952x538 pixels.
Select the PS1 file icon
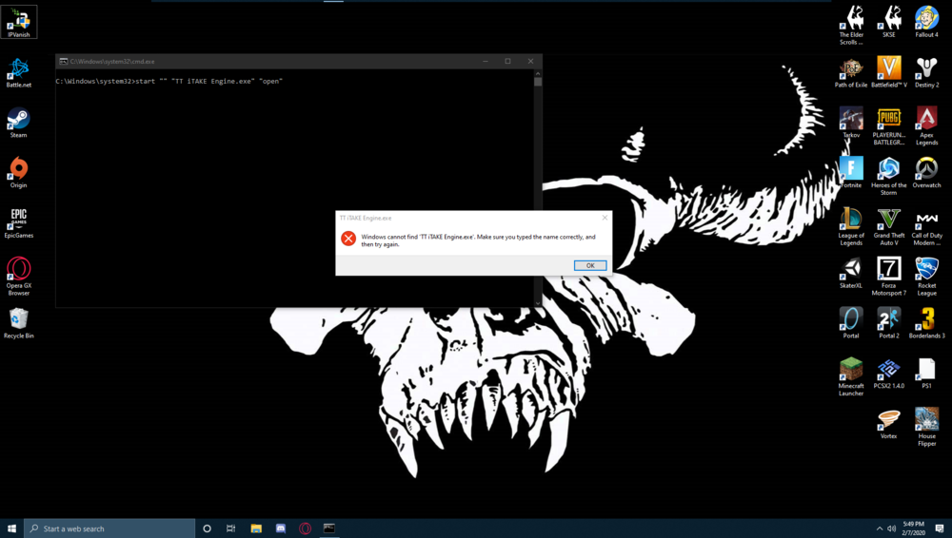click(x=926, y=374)
